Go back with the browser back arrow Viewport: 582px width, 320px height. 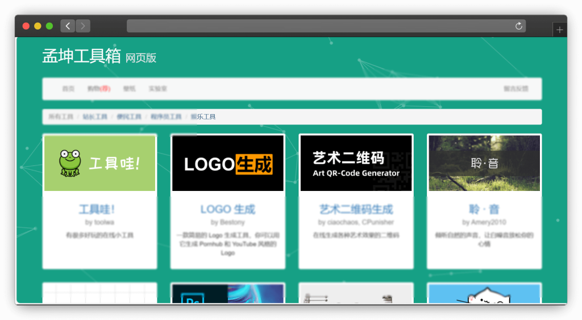point(68,26)
